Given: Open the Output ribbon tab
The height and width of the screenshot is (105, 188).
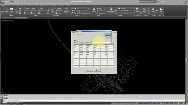Looking at the screenshot, I should 36,6.
